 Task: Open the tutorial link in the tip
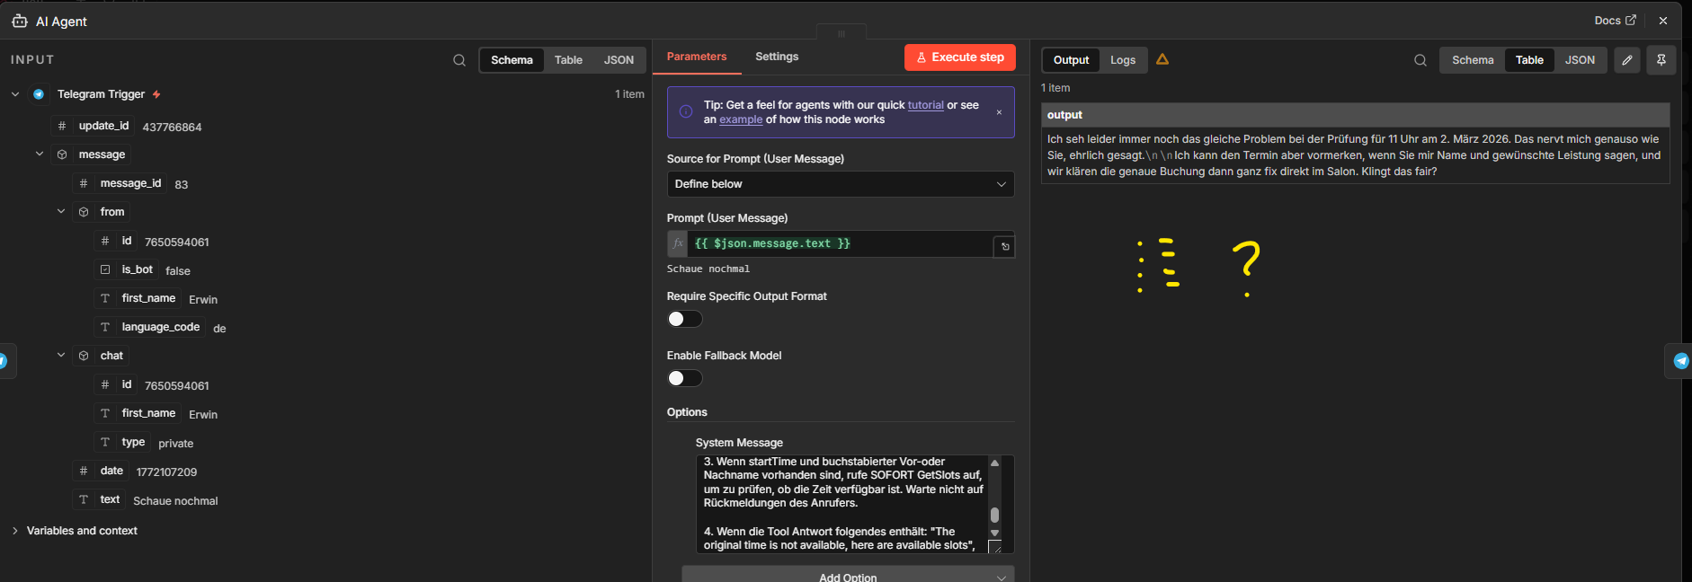pos(925,105)
